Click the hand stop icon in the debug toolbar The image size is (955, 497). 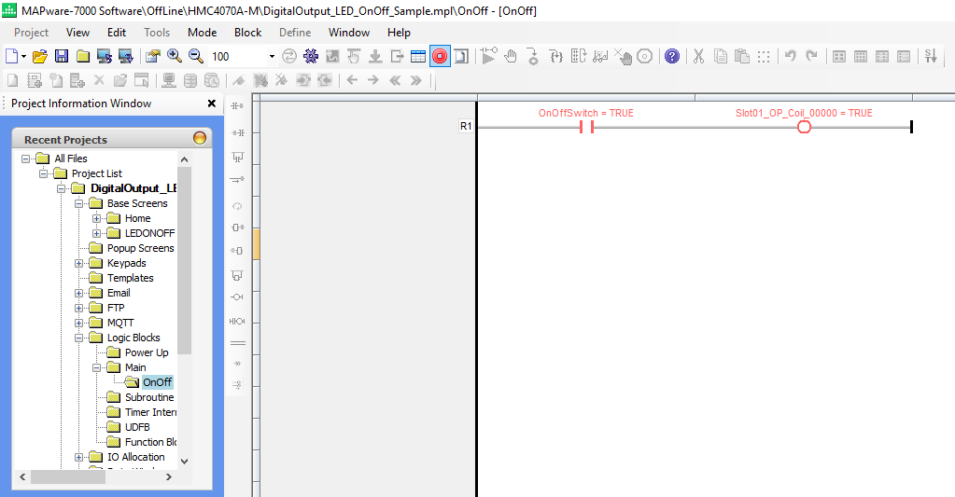(511, 57)
